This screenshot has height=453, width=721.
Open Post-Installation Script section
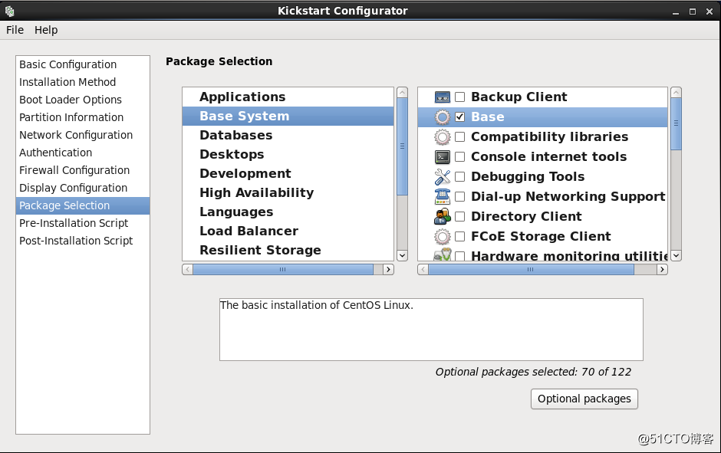tap(83, 241)
